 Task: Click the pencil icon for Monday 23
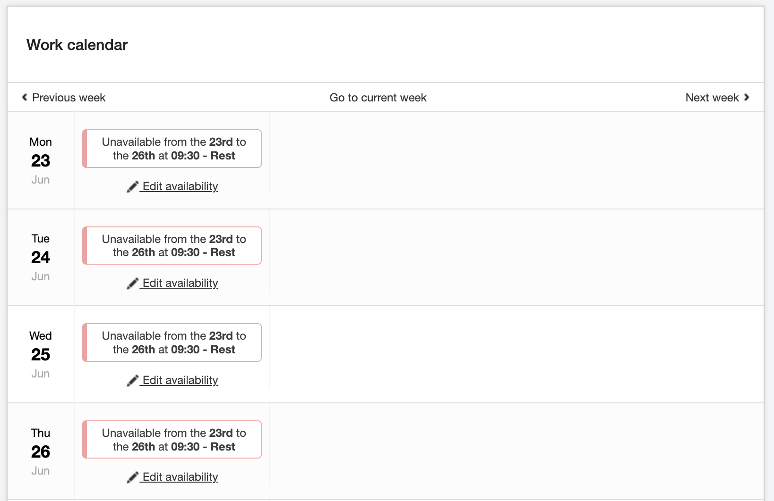point(132,187)
